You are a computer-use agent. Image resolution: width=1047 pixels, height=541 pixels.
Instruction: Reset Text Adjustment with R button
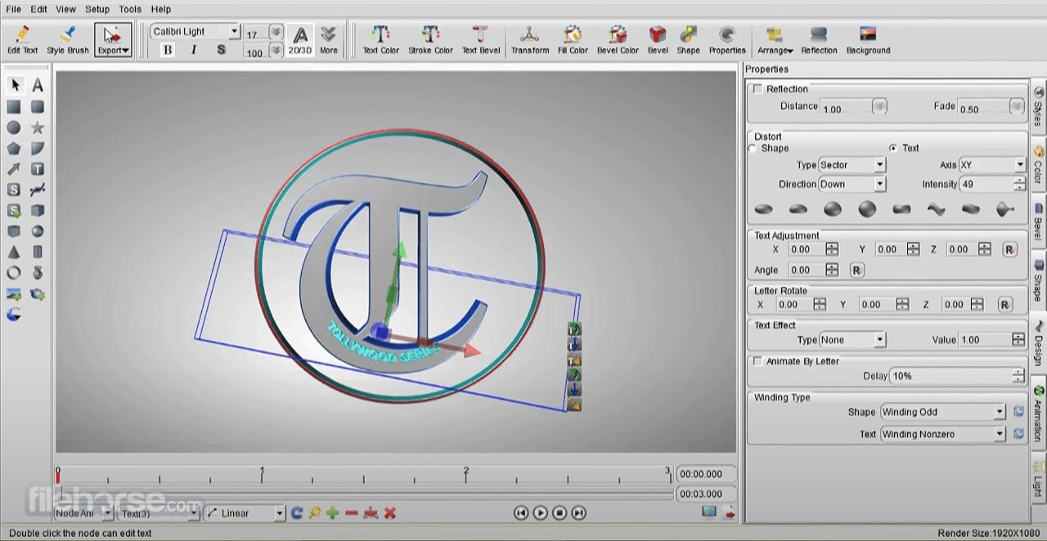tap(1009, 249)
